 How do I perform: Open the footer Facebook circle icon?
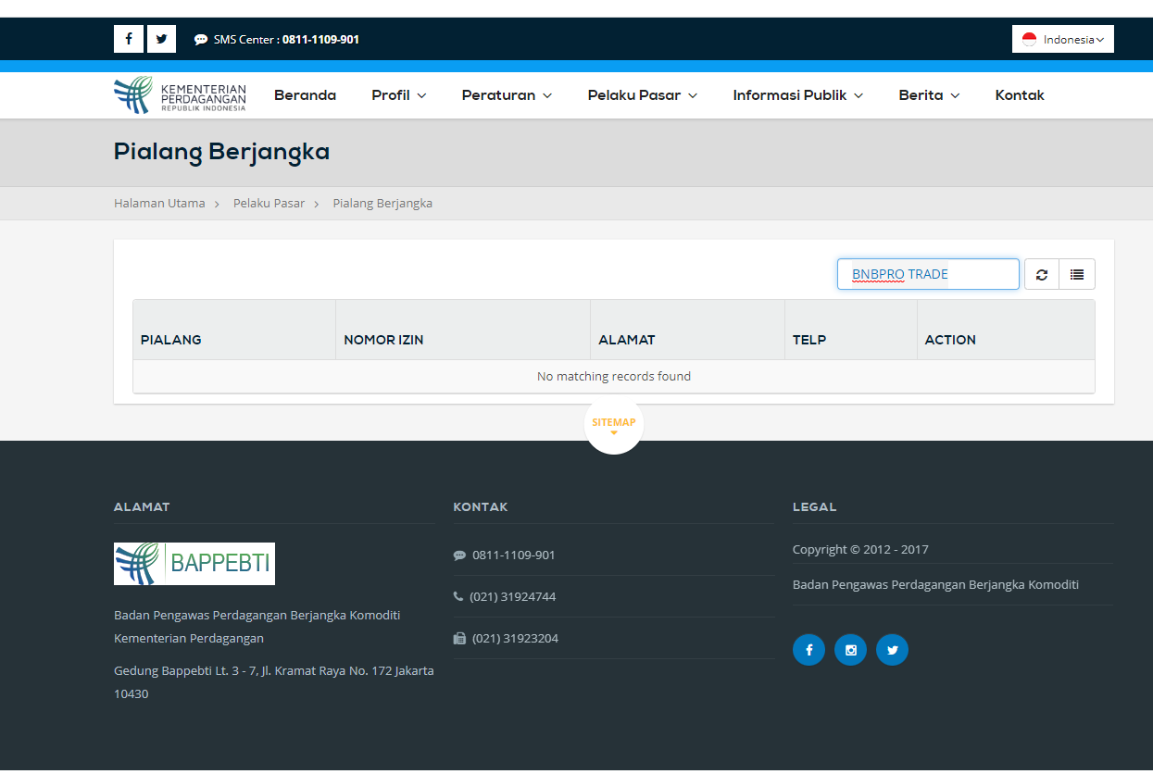point(808,650)
